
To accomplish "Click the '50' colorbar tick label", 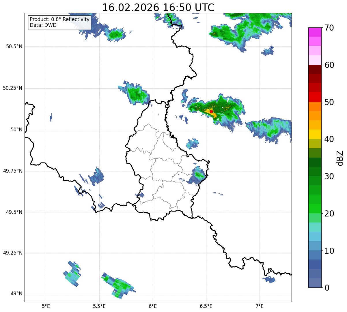I will pos(329,102).
